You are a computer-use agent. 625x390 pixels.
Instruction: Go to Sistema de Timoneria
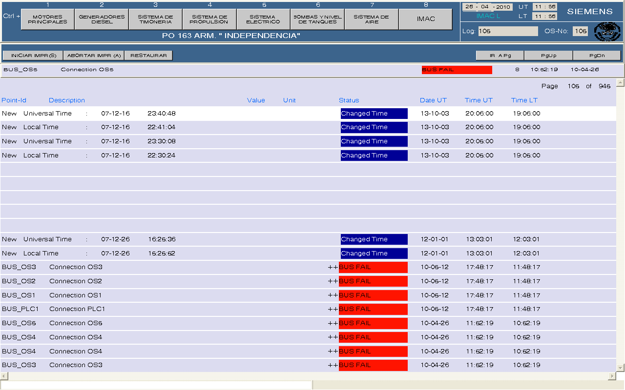coord(155,19)
